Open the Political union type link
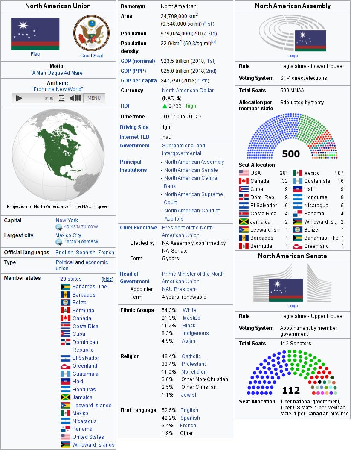 pos(65,262)
